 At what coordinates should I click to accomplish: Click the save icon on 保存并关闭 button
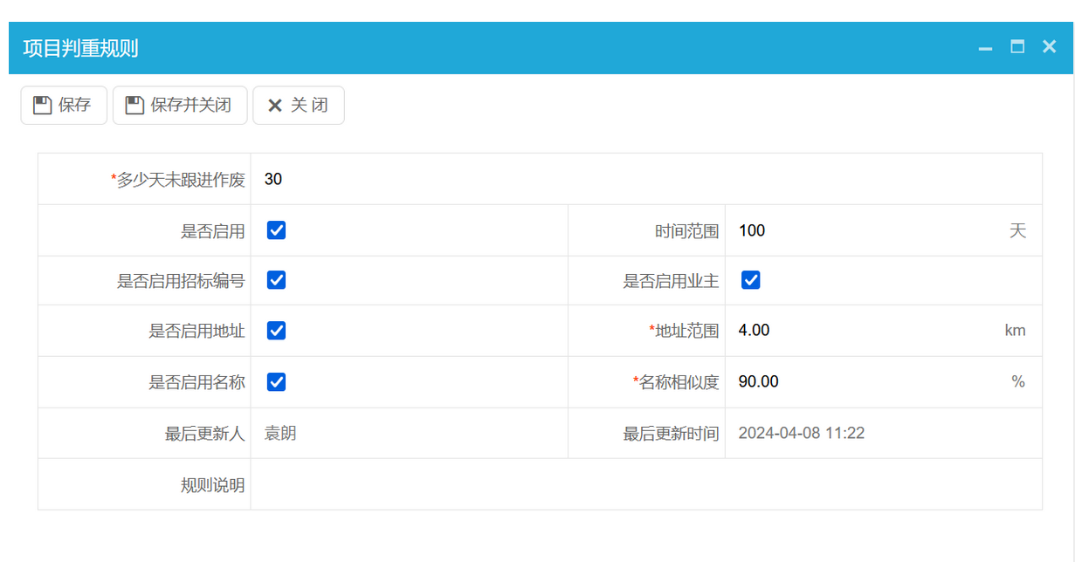[131, 105]
